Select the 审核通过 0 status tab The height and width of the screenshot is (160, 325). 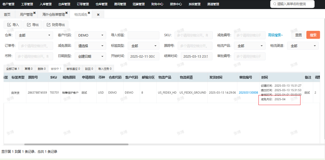pyautogui.click(x=73, y=69)
